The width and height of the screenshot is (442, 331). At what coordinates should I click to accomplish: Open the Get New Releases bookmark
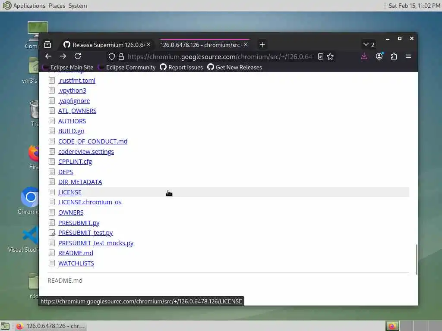235,67
